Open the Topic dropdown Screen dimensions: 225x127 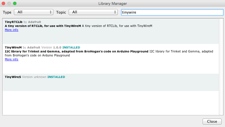point(93,12)
